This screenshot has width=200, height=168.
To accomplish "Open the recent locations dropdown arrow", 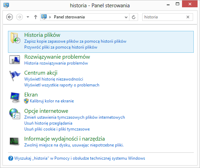I will 28,17.
